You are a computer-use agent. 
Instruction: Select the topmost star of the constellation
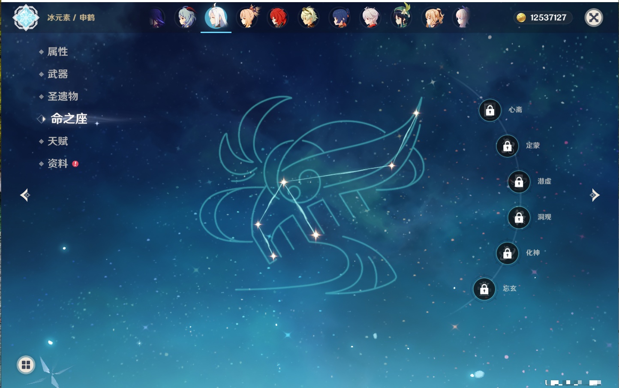point(416,113)
